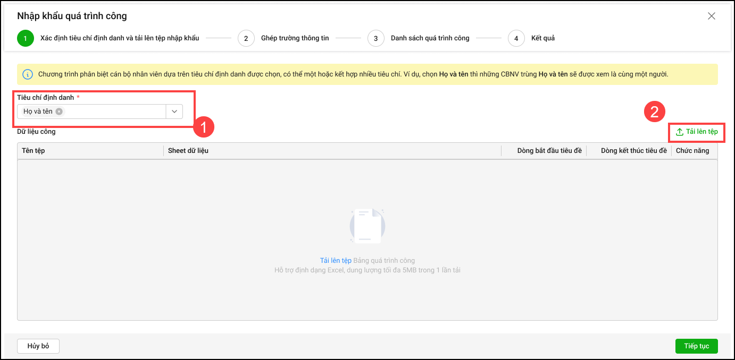Screen dimensions: 735x360
Task: Go to step 2 Ghép trường thông tin
Action: (x=246, y=38)
